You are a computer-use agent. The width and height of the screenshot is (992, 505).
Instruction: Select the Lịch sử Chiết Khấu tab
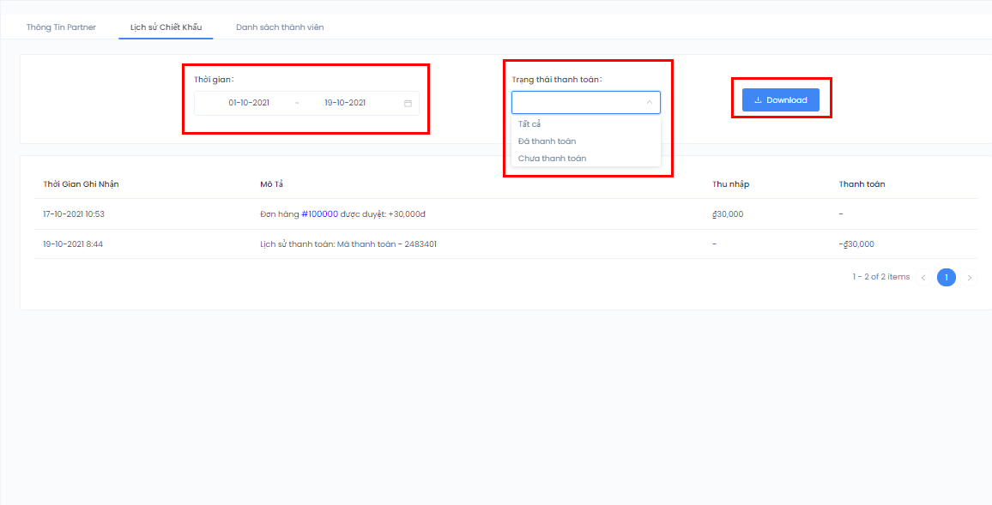(x=166, y=27)
